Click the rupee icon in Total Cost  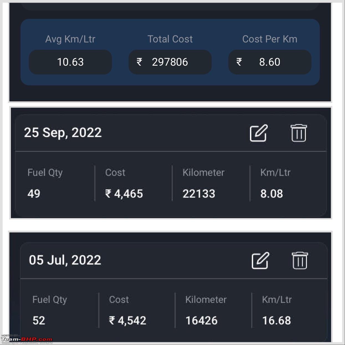pyautogui.click(x=139, y=62)
